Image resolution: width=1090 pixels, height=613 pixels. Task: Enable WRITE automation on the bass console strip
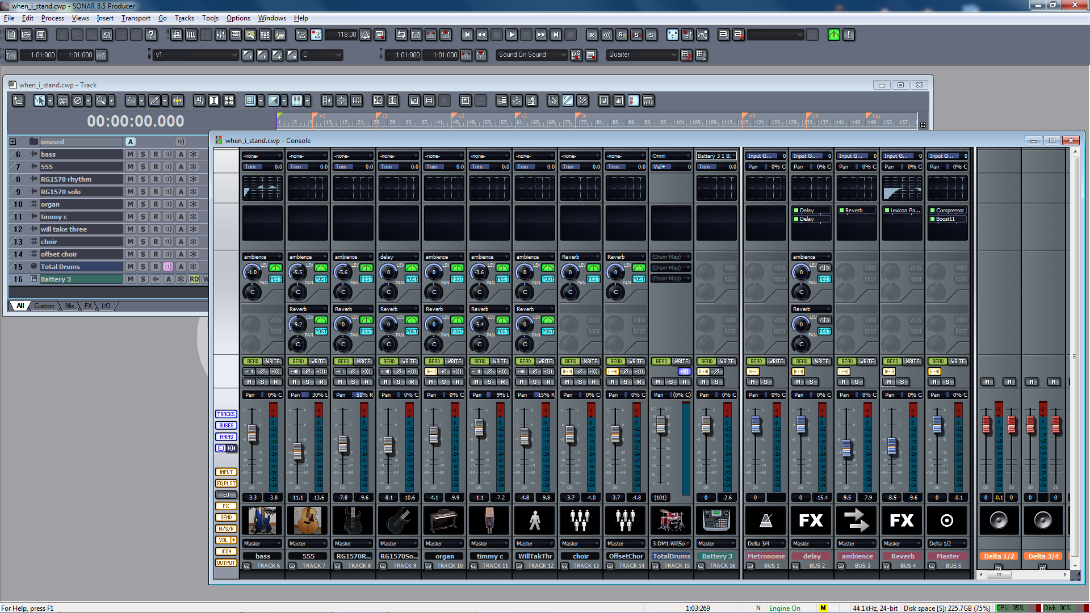pyautogui.click(x=272, y=362)
